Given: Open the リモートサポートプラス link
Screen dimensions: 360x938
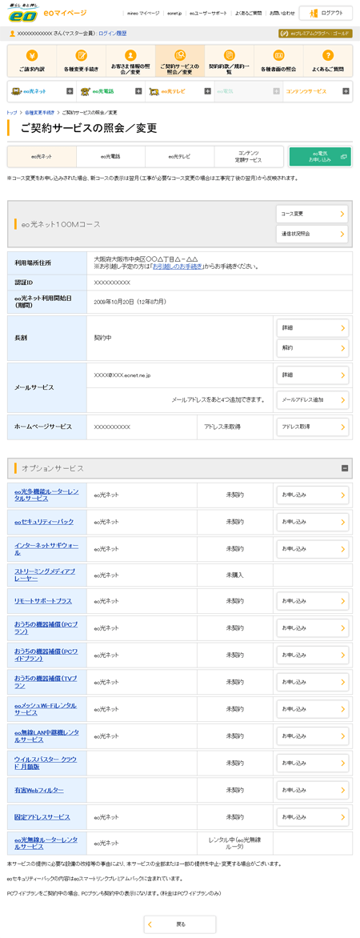Looking at the screenshot, I should point(43,600).
